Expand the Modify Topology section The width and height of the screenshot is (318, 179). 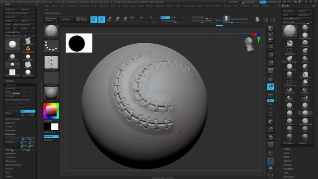(x=13, y=165)
